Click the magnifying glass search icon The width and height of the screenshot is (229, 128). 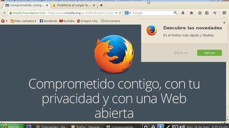pos(175,13)
